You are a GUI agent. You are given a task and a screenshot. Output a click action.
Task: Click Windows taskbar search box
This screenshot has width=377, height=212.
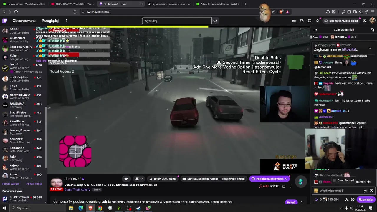coord(38,208)
